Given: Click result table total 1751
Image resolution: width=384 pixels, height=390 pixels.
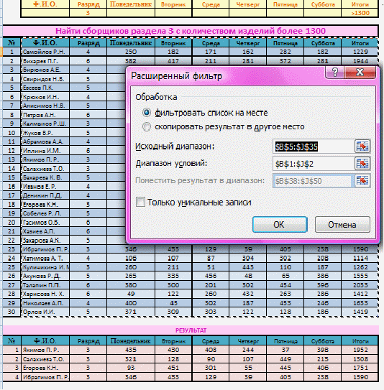Looking at the screenshot, I should (x=360, y=368).
